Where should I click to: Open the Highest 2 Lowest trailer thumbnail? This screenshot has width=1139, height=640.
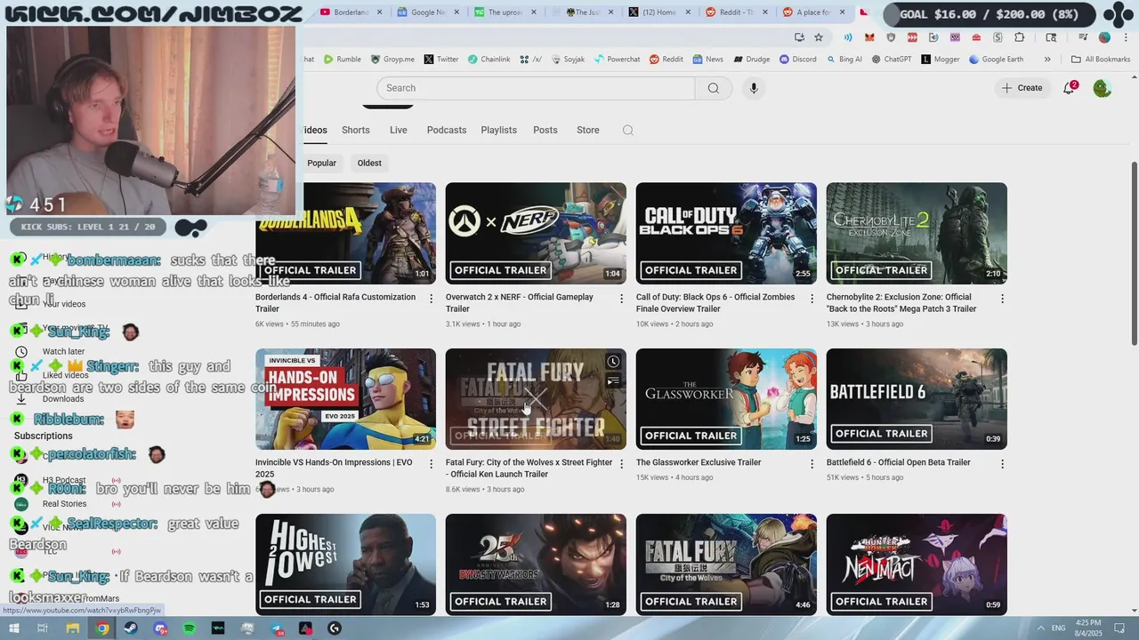(x=345, y=564)
